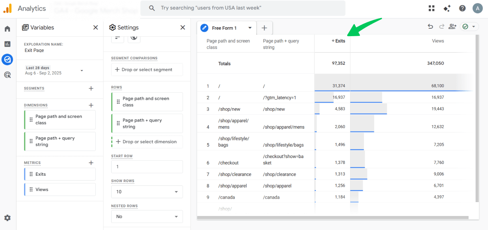This screenshot has height=230, width=488.
Task: Add a new metric with plus icon
Action: [x=91, y=163]
